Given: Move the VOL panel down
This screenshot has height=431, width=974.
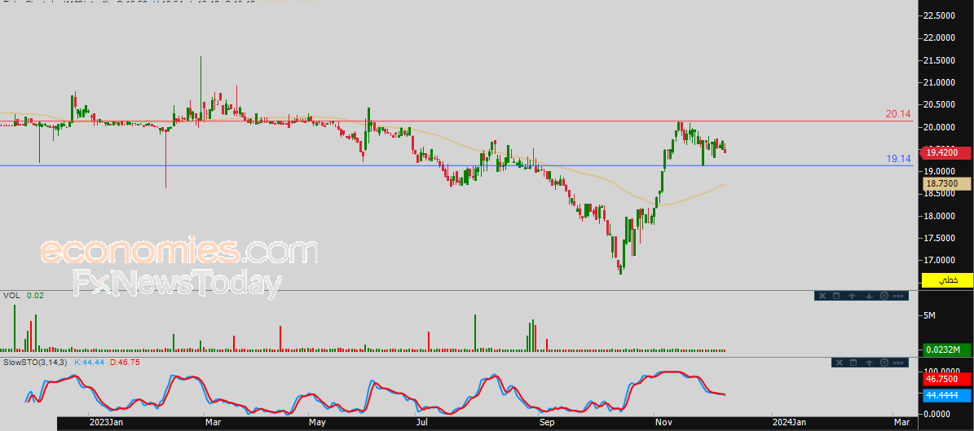Looking at the screenshot, I should coord(868,296).
